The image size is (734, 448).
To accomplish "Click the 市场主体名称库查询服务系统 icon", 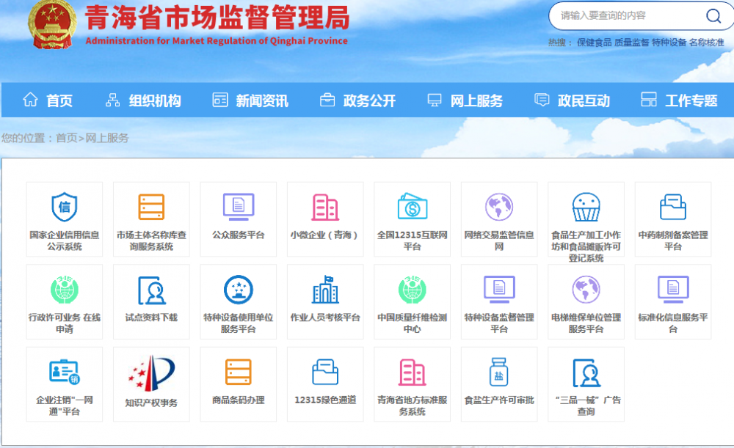I will point(151,207).
